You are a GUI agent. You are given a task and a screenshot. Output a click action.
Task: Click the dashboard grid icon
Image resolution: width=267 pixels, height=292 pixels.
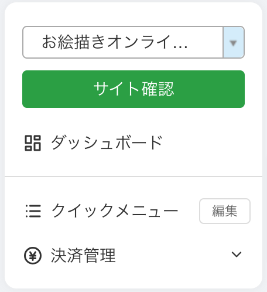(x=33, y=143)
